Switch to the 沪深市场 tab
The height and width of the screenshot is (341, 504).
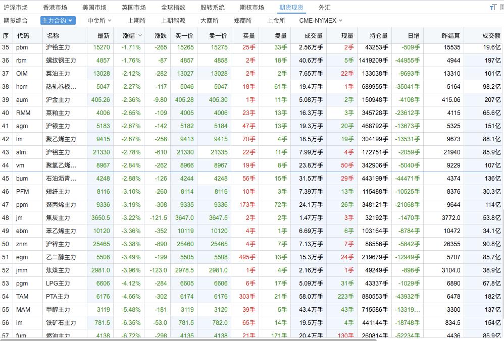coord(16,8)
